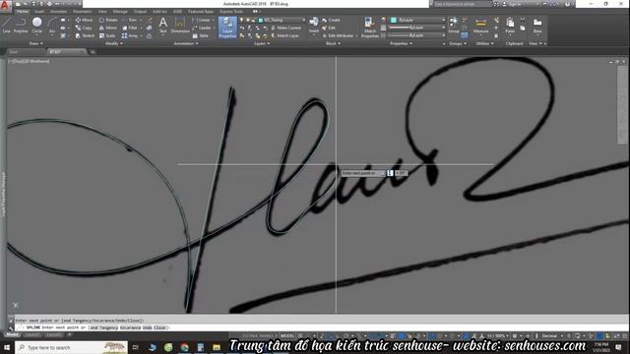Click the Stretch tool
This screenshot has height=354, width=630.
(85, 35)
